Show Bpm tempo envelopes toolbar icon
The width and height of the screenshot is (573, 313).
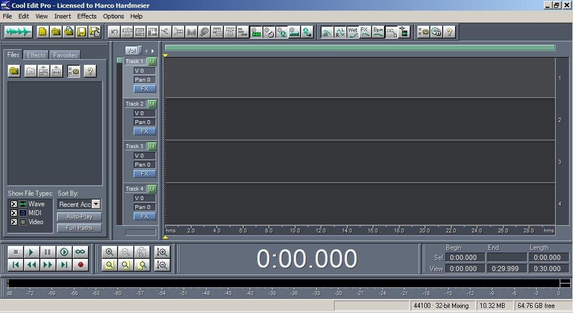(x=378, y=32)
